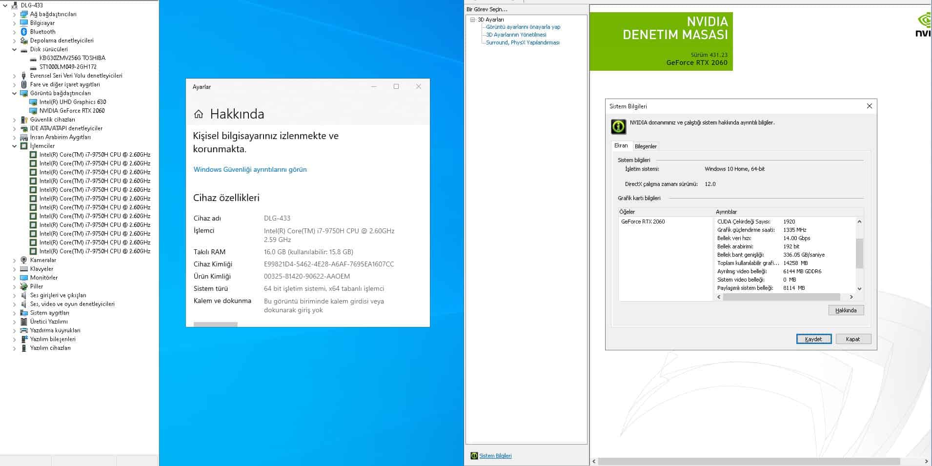
Task: Collapse the DLG-433 root node
Action: tap(5, 5)
